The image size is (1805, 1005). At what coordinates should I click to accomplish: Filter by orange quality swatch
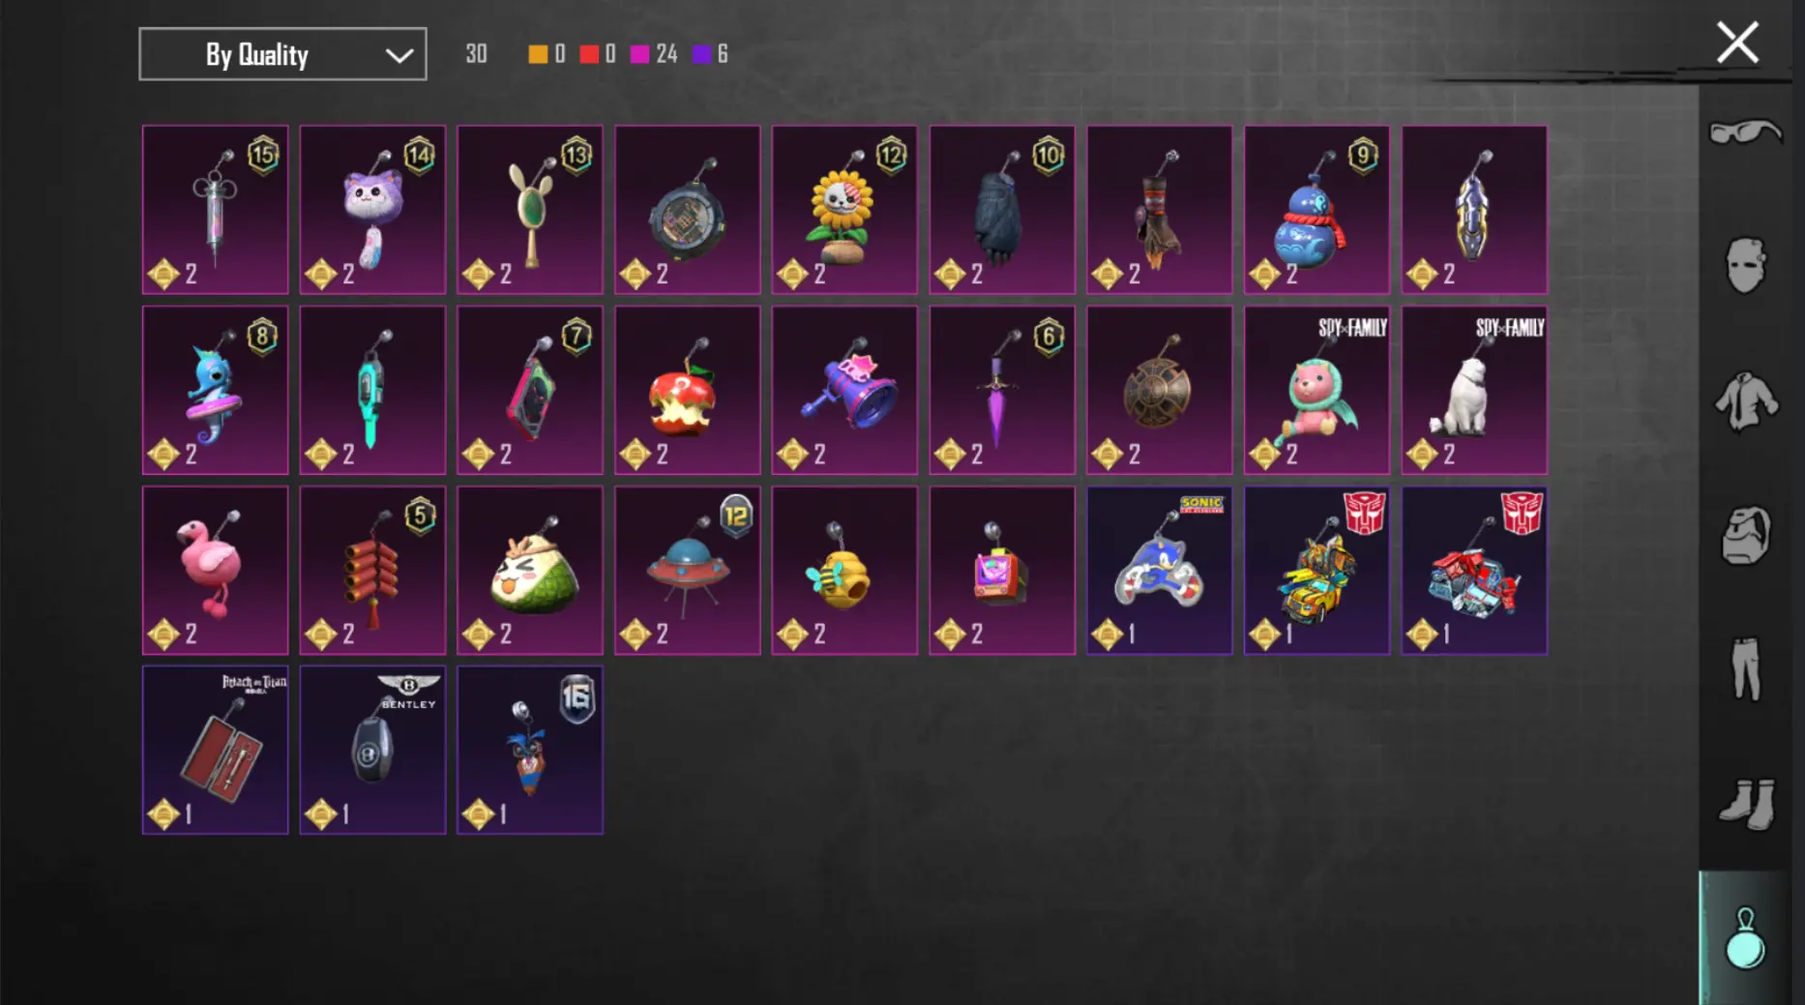coord(538,54)
